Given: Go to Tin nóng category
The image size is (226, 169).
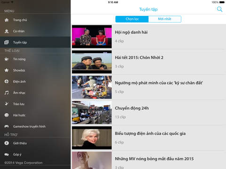Looking at the screenshot, I should click(x=35, y=59).
